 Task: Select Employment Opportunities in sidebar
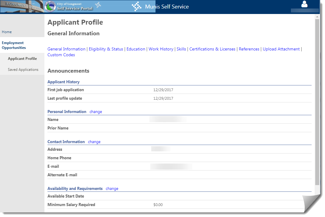click(x=14, y=45)
